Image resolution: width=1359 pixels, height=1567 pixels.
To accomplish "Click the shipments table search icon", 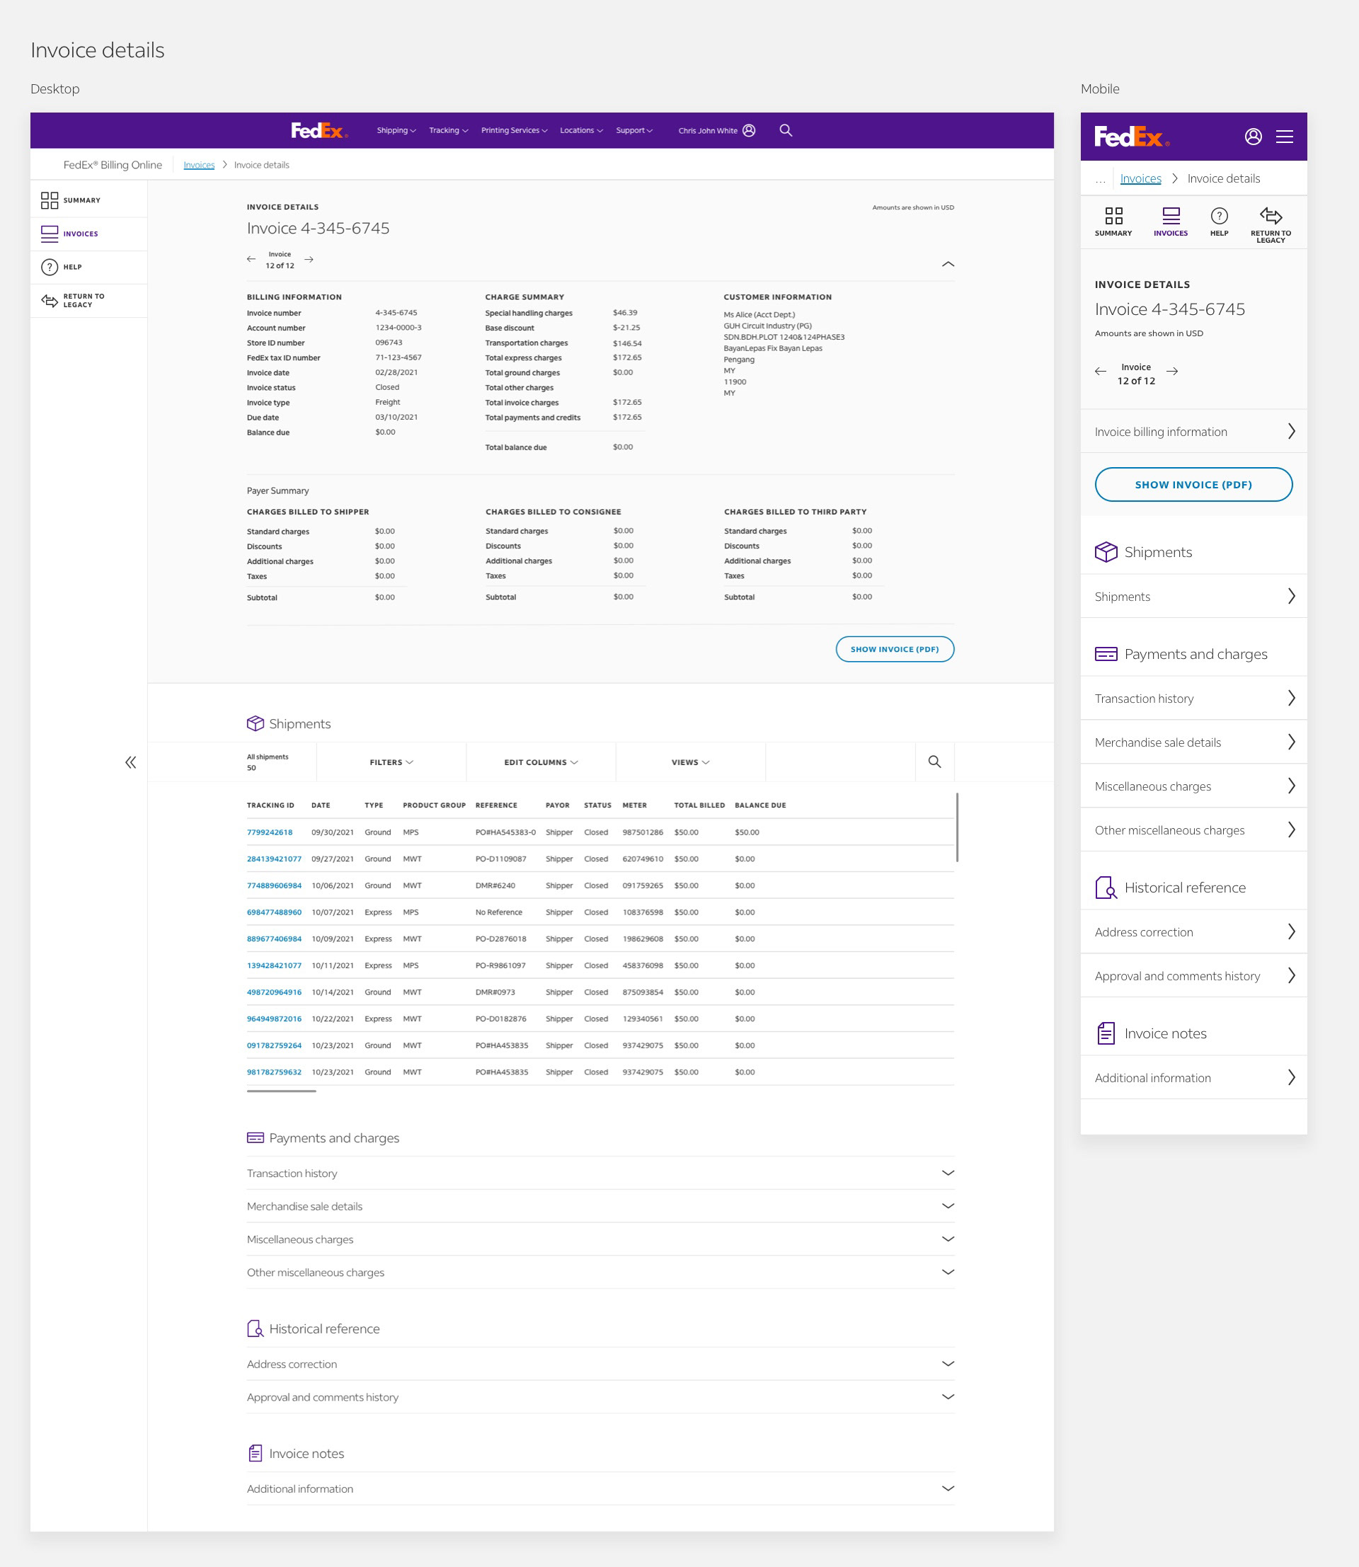I will point(934,762).
